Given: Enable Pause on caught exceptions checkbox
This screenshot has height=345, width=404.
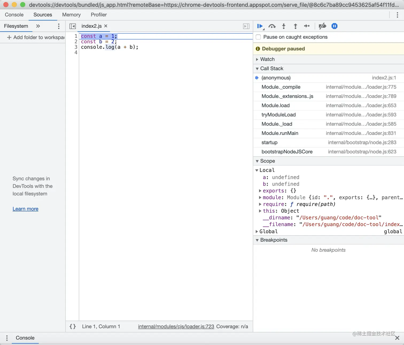Looking at the screenshot, I should (x=258, y=37).
